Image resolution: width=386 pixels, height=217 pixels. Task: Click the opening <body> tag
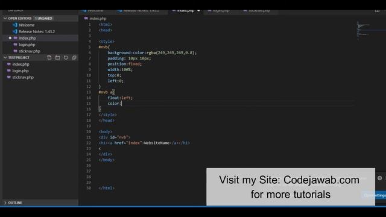106,131
